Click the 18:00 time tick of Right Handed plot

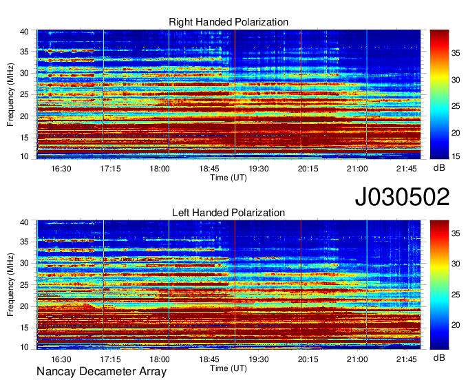coord(160,169)
